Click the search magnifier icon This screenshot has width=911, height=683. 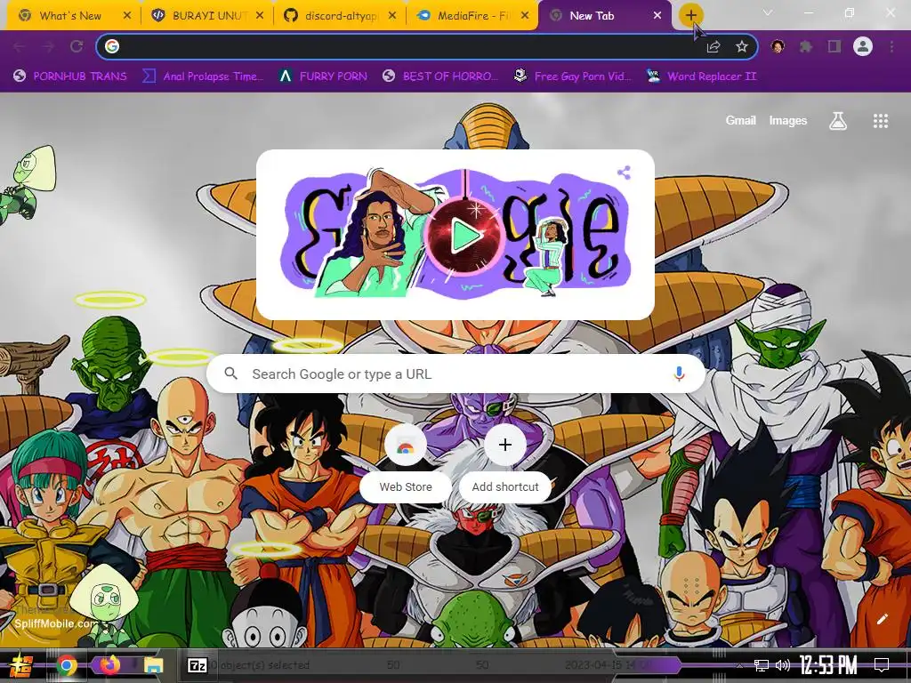(230, 374)
